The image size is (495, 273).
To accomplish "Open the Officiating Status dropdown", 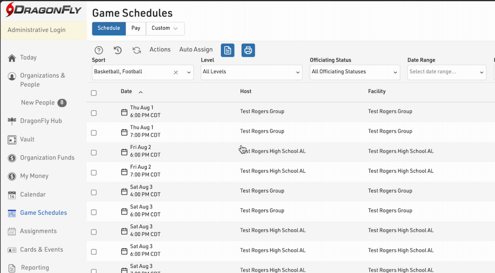I will (354, 72).
